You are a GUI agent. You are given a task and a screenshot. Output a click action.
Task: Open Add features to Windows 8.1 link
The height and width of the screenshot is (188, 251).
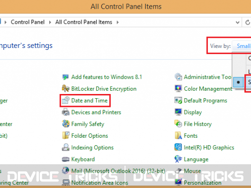click(x=107, y=77)
